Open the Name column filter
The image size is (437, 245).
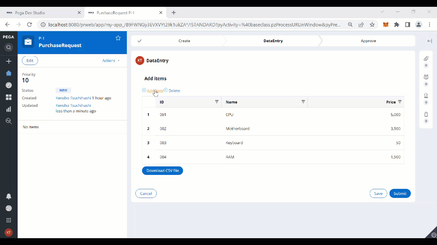pos(303,102)
